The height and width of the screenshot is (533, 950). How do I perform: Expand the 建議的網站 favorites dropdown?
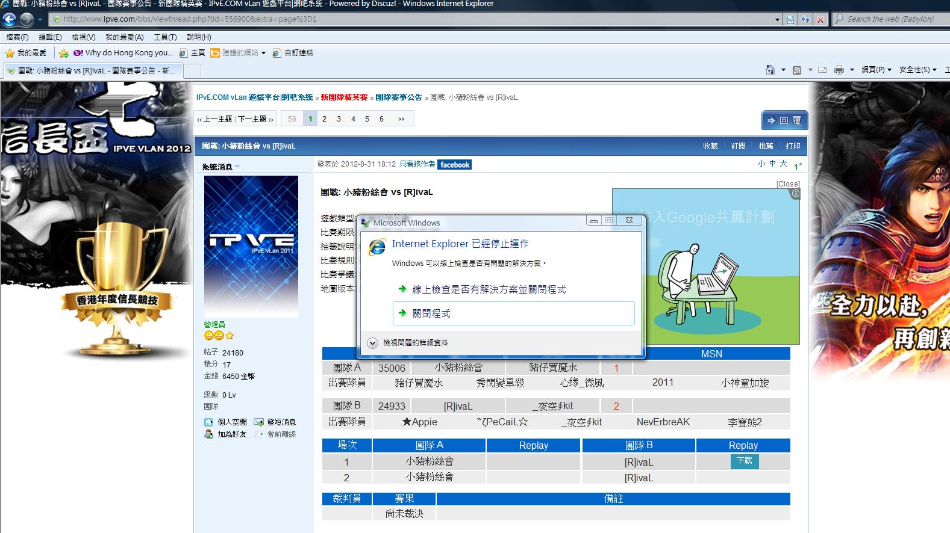click(x=263, y=53)
